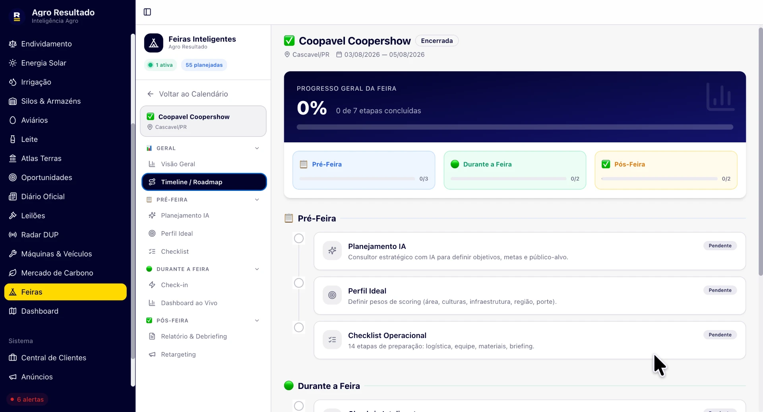763x412 pixels.
Task: Click the Radar DUP signal icon
Action: pyautogui.click(x=13, y=235)
